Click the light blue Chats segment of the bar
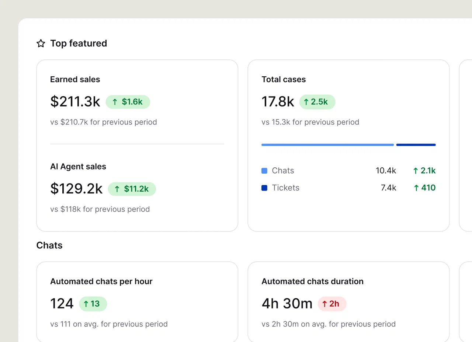The width and height of the screenshot is (472, 342). (x=327, y=145)
